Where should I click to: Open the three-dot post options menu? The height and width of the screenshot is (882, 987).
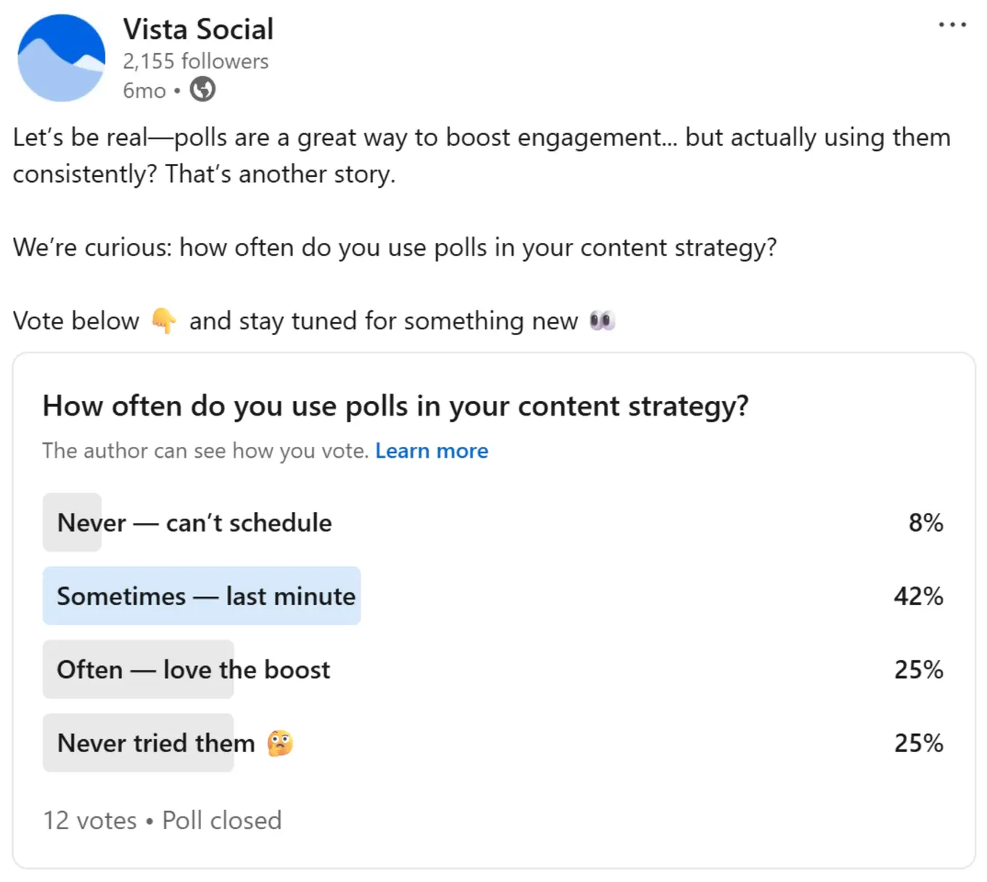tap(951, 25)
